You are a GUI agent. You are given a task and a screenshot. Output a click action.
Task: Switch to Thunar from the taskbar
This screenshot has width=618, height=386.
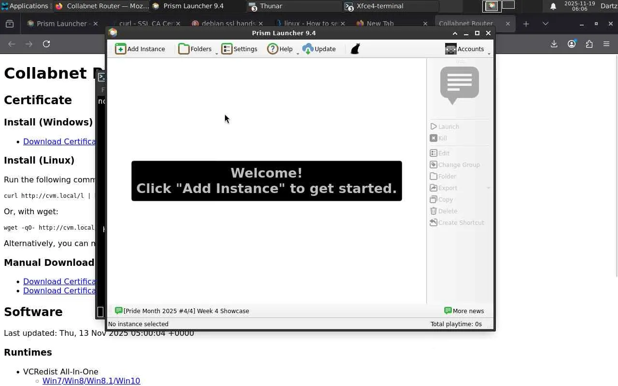[295, 6]
